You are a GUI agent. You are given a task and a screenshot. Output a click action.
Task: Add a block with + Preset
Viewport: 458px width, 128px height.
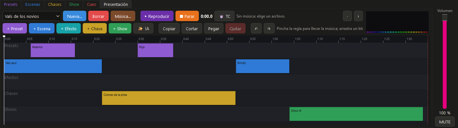15,29
